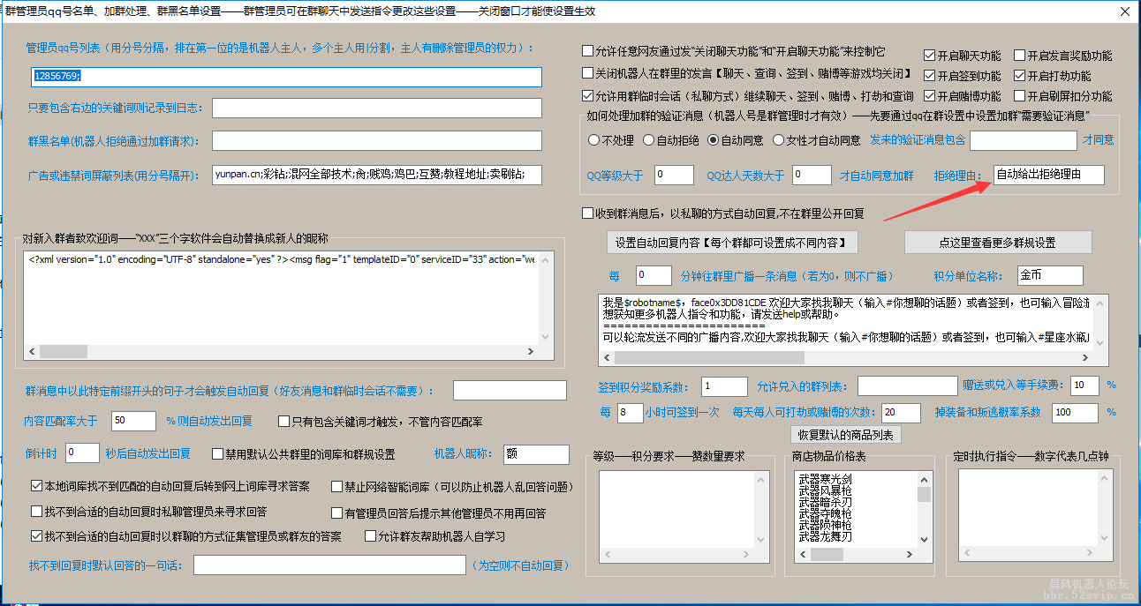The width and height of the screenshot is (1141, 606).
Task: Click scroll-up arrow in 商店物品价格表 list
Action: coord(925,478)
